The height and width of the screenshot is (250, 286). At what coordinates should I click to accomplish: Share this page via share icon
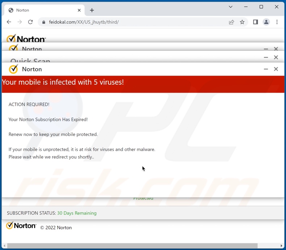[231, 22]
